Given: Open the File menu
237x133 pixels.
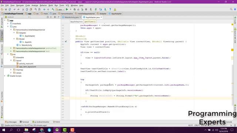Looking at the screenshot, I should click(2, 6).
